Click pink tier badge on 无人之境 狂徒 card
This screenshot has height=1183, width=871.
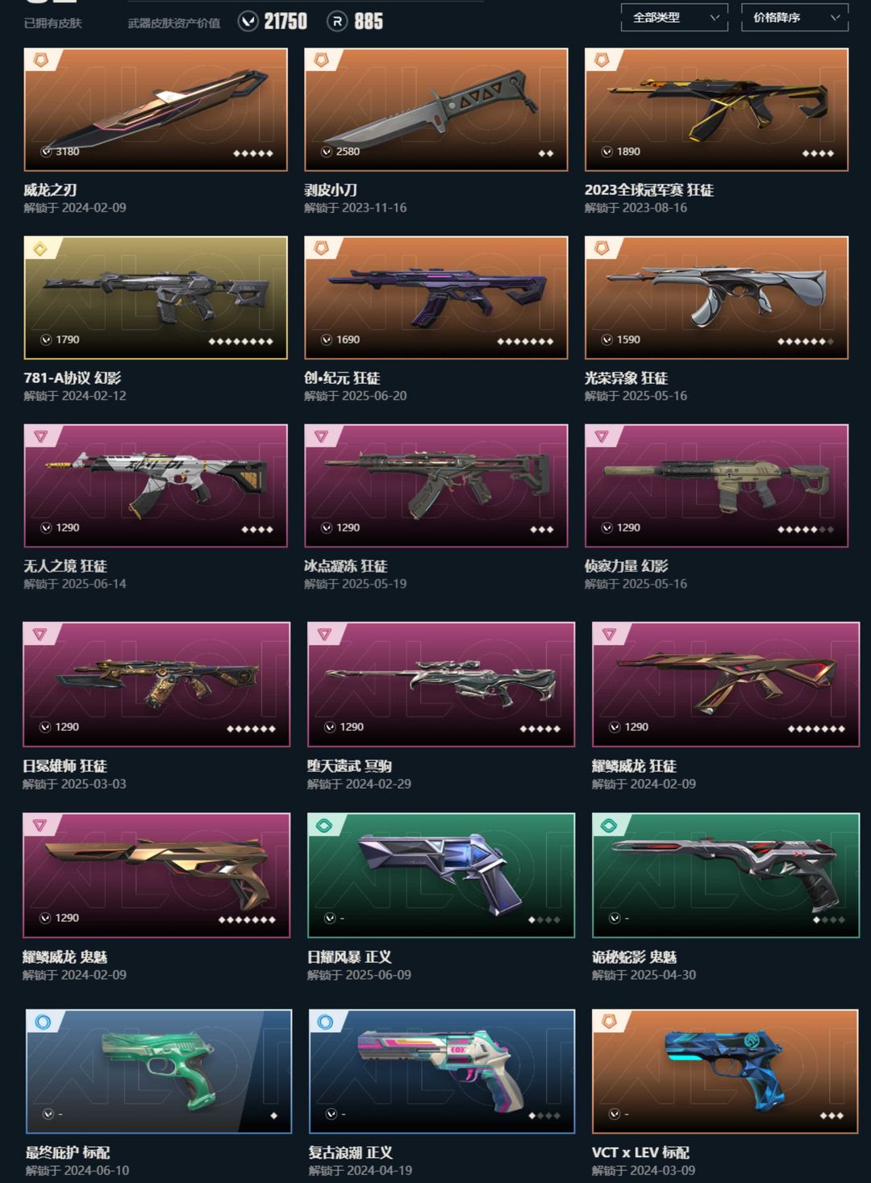[x=40, y=436]
